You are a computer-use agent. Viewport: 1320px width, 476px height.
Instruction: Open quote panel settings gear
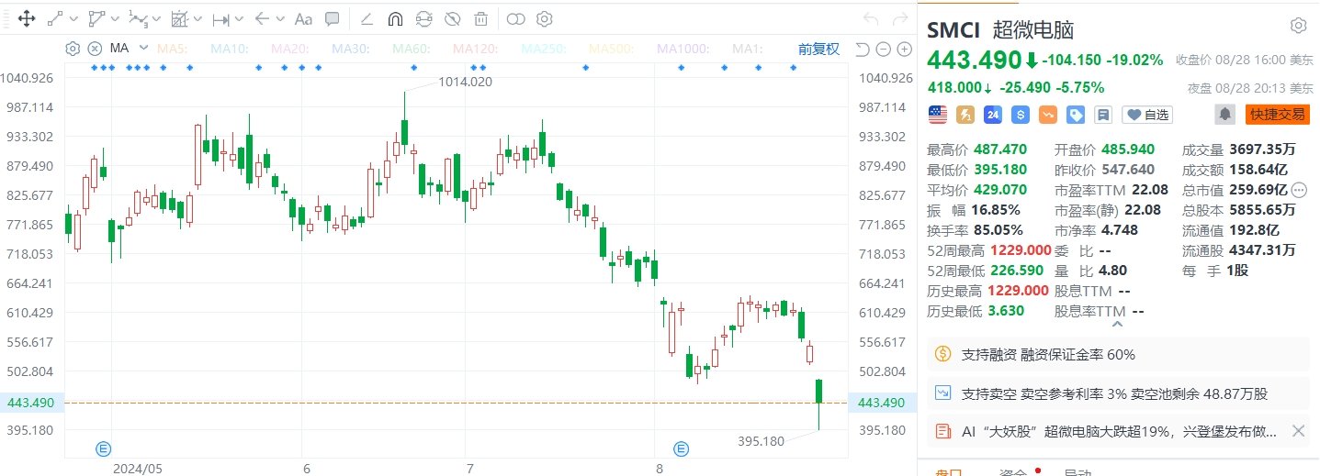(x=1298, y=26)
